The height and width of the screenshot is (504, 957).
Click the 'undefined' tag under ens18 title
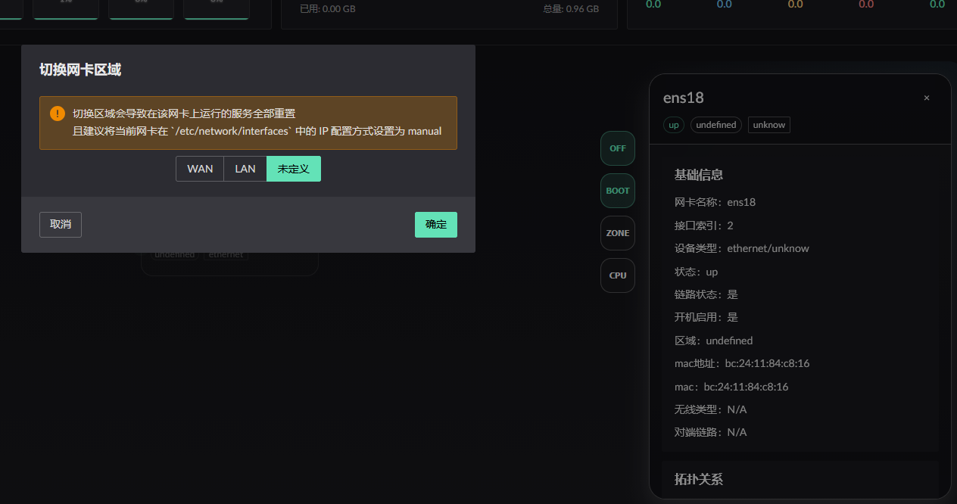point(716,125)
